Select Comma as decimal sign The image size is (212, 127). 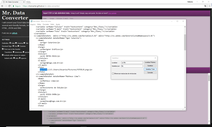18,46
